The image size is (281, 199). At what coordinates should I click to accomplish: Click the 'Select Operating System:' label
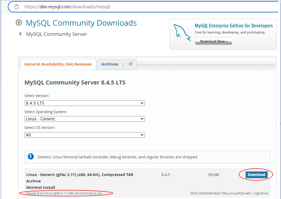pyautogui.click(x=46, y=112)
